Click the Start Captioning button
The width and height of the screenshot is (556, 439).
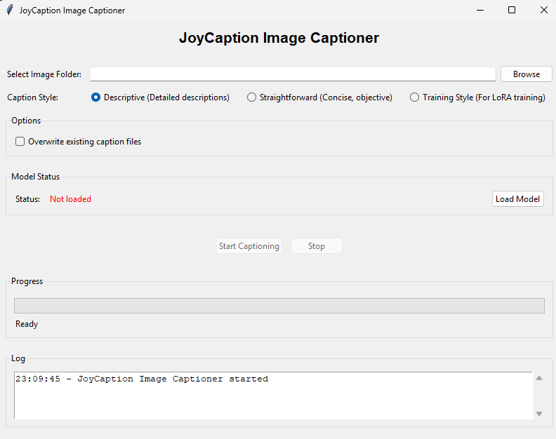[249, 246]
